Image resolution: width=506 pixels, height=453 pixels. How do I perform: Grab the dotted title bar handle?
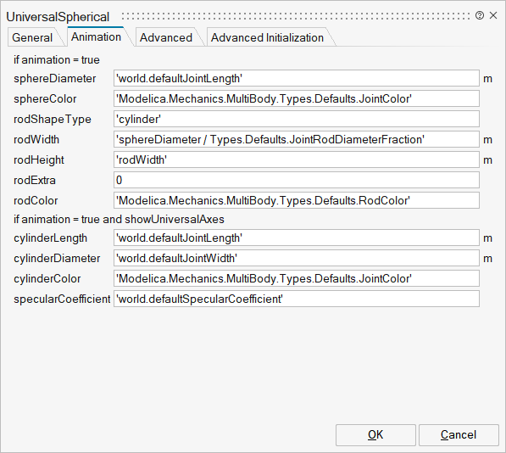click(296, 16)
